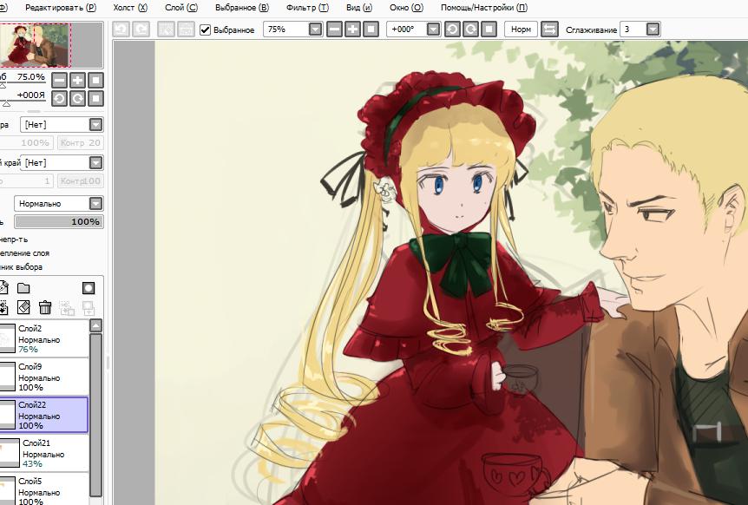Delete the layer using the trash icon

[x=45, y=307]
